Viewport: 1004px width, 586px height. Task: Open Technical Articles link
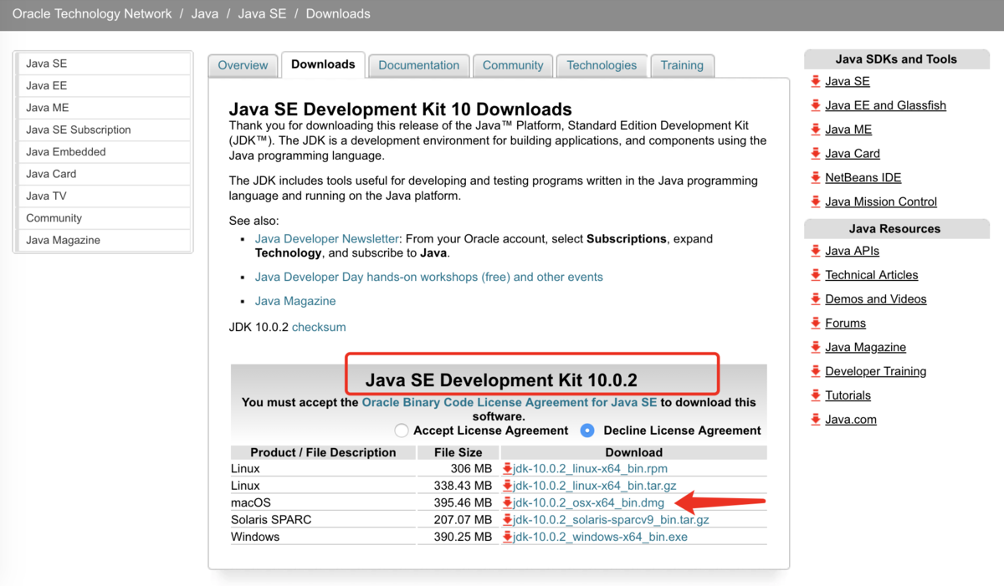click(871, 275)
